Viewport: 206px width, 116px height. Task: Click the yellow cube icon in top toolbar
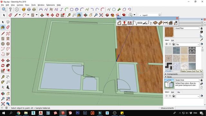click(x=23, y=9)
